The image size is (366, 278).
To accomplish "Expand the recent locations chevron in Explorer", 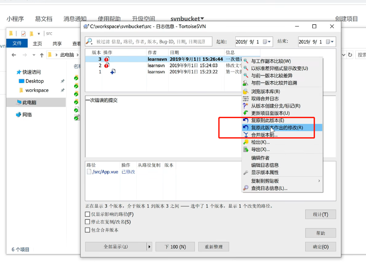I will 34,55.
